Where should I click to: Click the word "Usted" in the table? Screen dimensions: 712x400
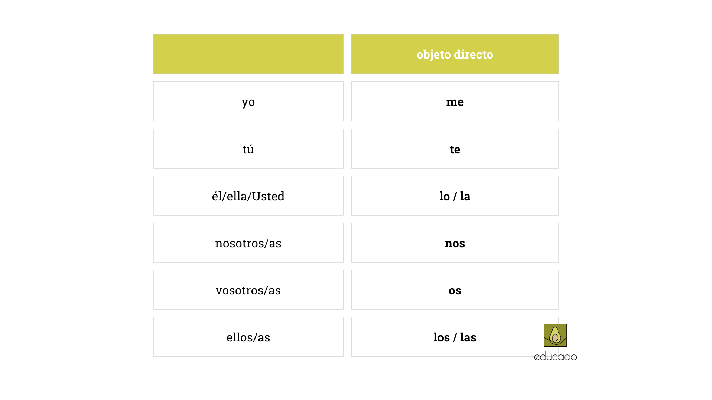[x=268, y=196]
